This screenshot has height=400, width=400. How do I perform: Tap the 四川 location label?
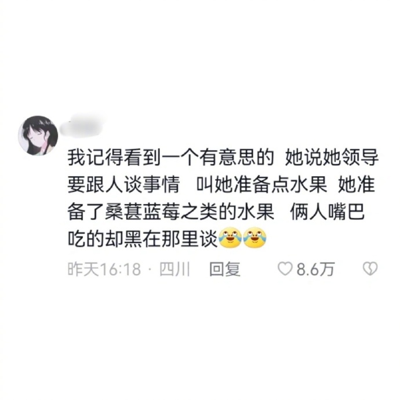(x=174, y=269)
